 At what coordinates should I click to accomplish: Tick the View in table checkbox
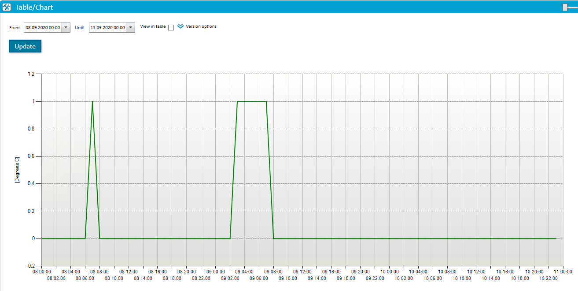pyautogui.click(x=171, y=27)
